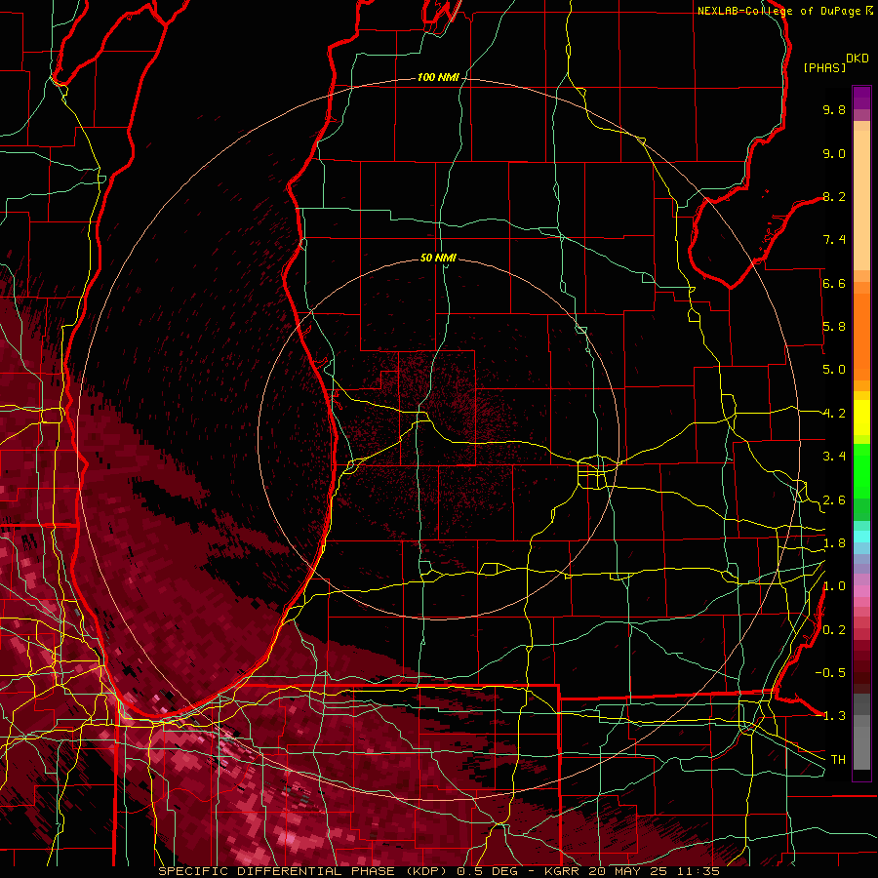Image resolution: width=878 pixels, height=878 pixels.
Task: Pick the peach segment of the color bar
Action: coord(861,202)
